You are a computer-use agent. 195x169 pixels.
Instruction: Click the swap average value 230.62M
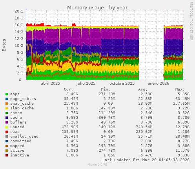coord(144,132)
